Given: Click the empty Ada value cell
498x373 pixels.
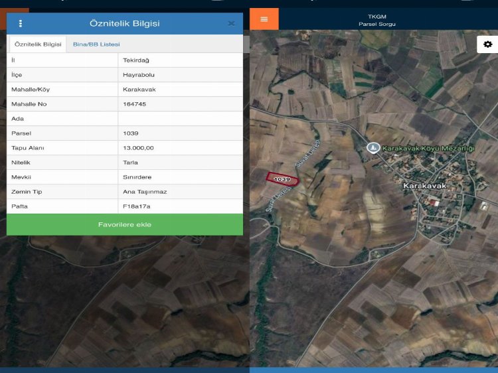Looking at the screenshot, I should 179,119.
